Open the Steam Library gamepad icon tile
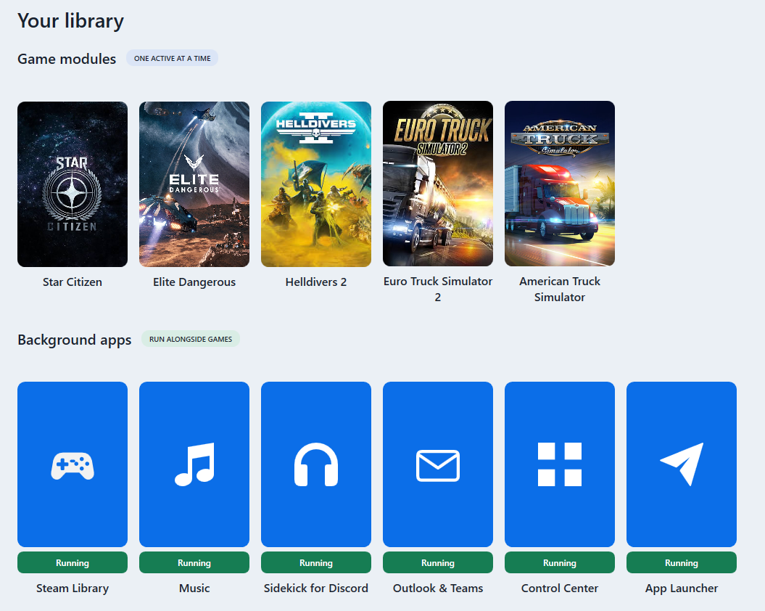 click(73, 464)
